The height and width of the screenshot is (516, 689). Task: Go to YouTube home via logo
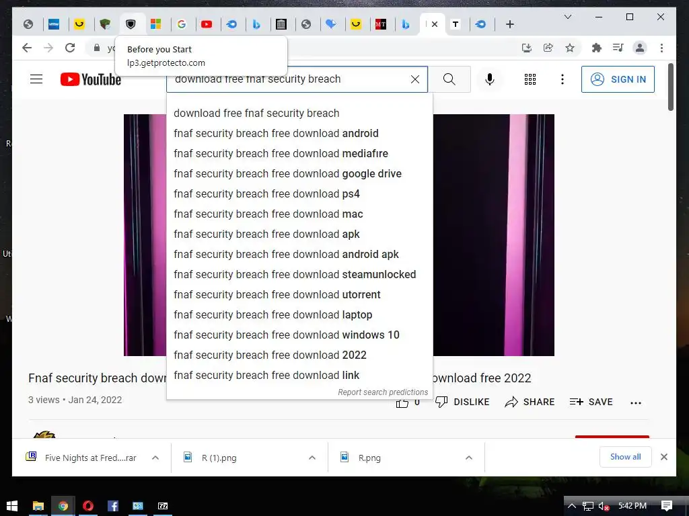(91, 79)
